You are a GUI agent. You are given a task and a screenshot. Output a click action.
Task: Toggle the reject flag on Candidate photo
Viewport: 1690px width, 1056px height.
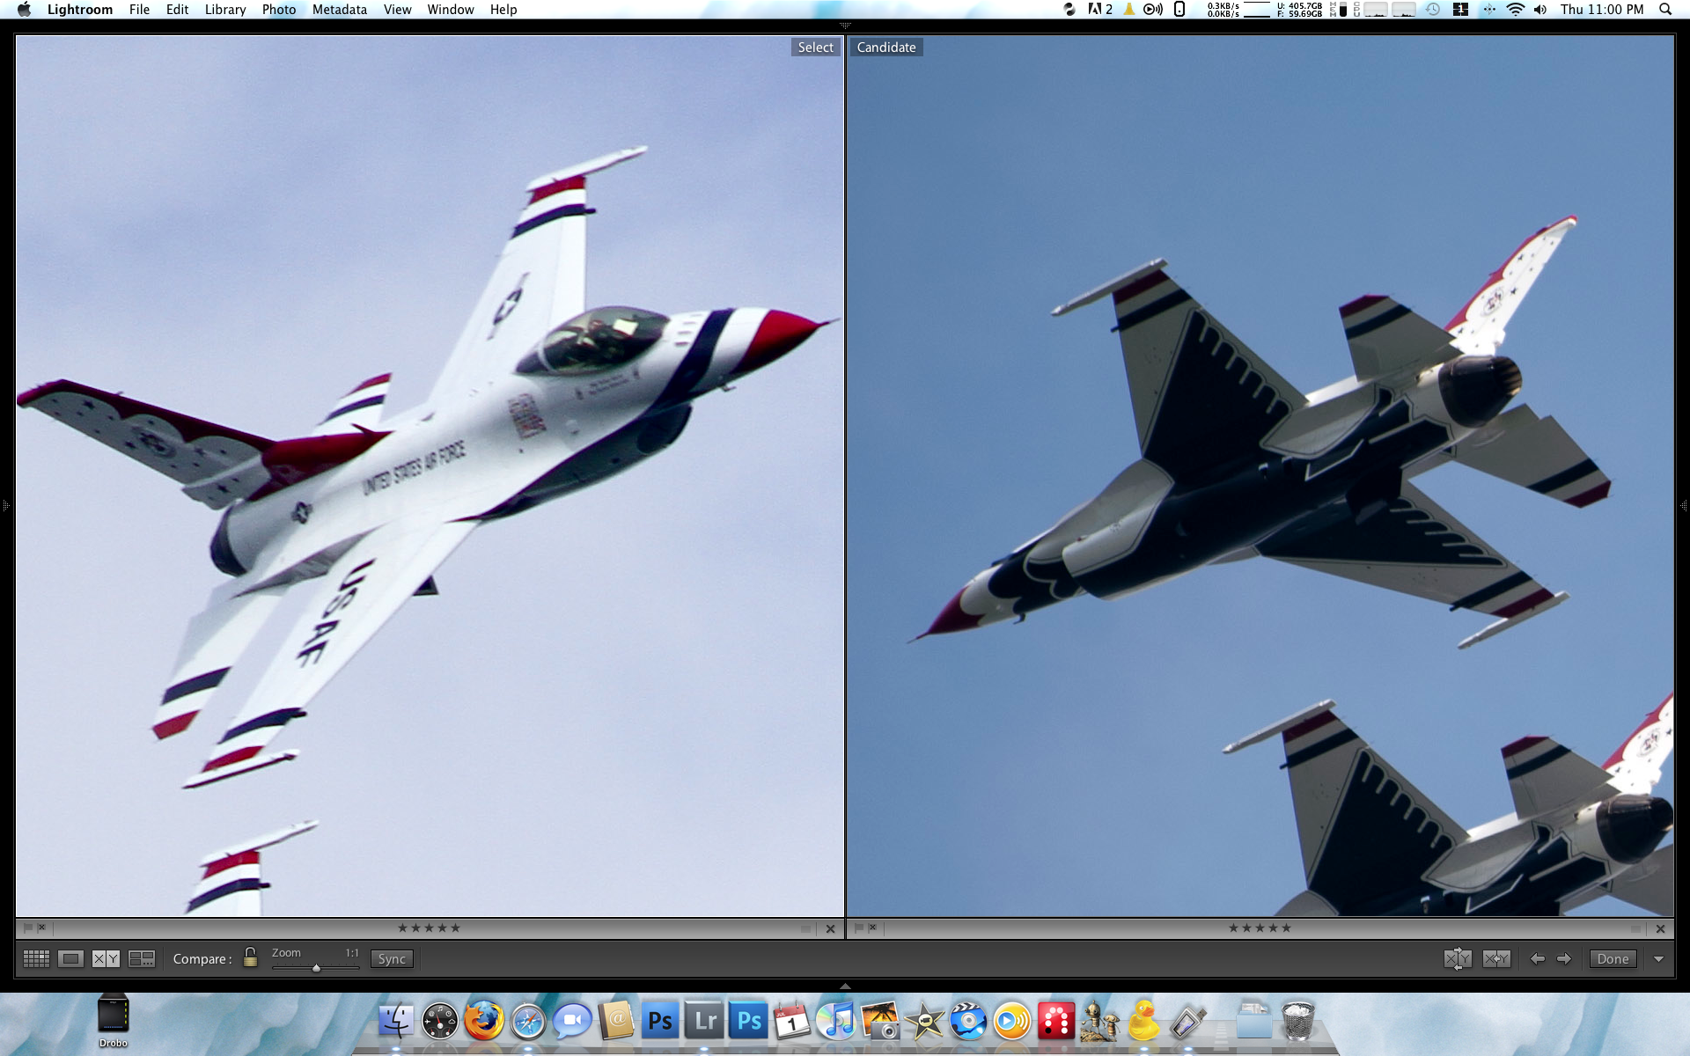point(872,928)
